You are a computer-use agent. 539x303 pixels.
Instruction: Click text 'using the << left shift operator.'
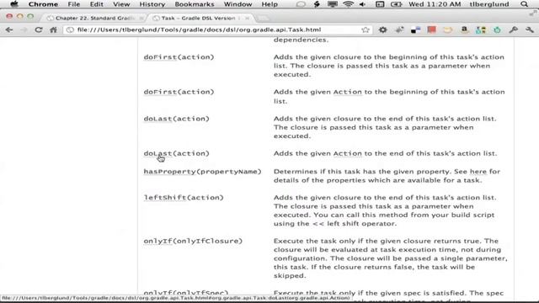click(334, 224)
